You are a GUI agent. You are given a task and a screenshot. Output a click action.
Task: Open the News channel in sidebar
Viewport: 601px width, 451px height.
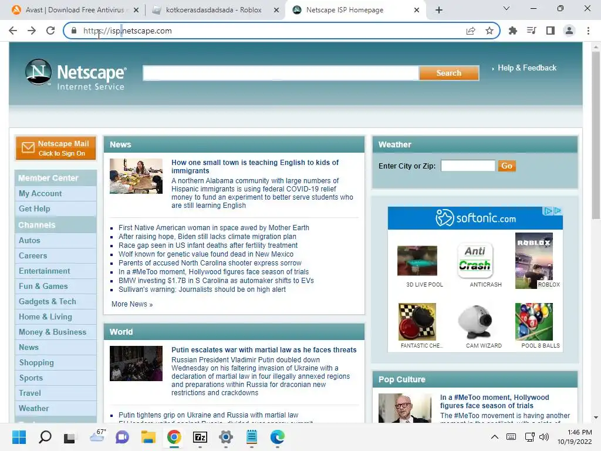tap(29, 348)
